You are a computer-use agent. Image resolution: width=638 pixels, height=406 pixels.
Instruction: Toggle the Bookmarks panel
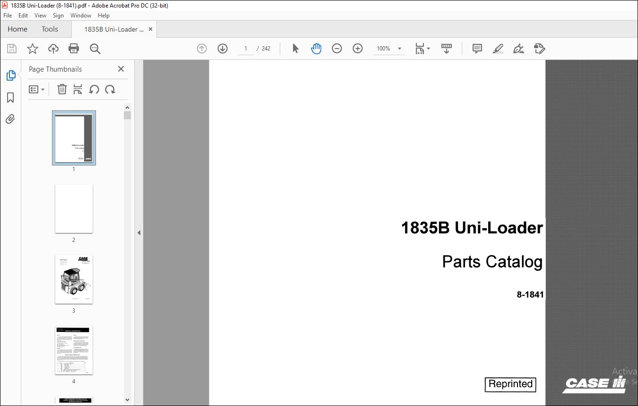coord(10,98)
